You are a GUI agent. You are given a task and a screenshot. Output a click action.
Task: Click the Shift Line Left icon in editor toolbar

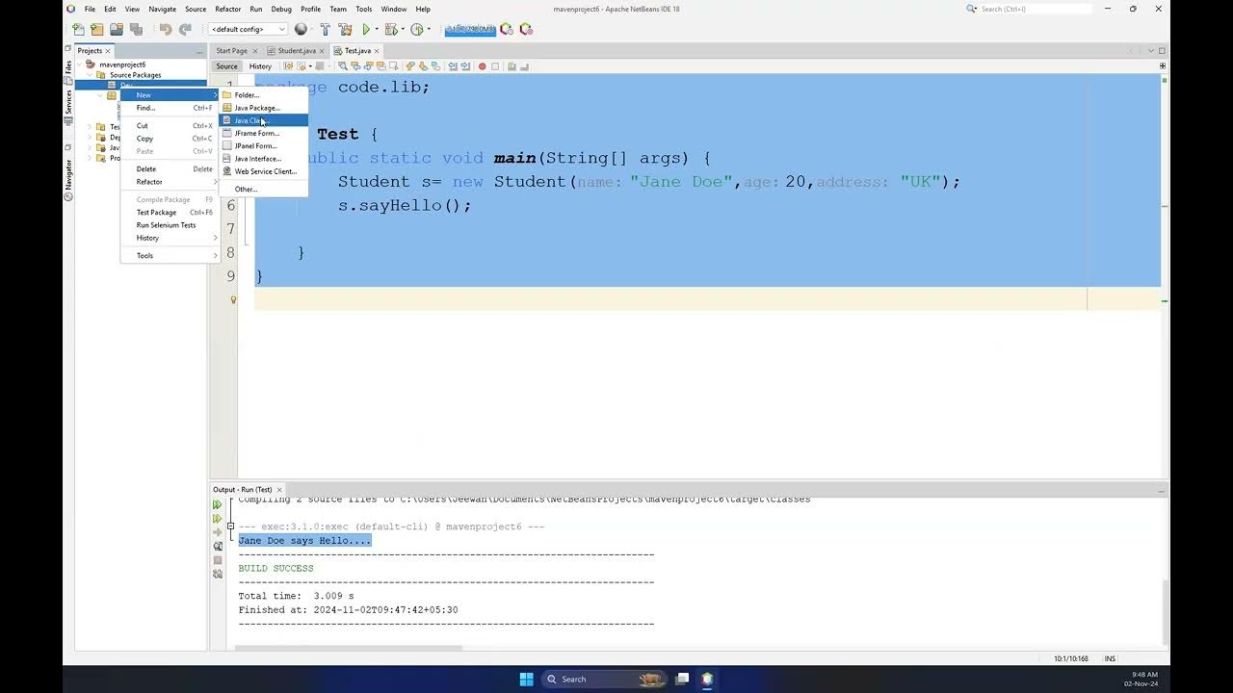pyautogui.click(x=452, y=66)
